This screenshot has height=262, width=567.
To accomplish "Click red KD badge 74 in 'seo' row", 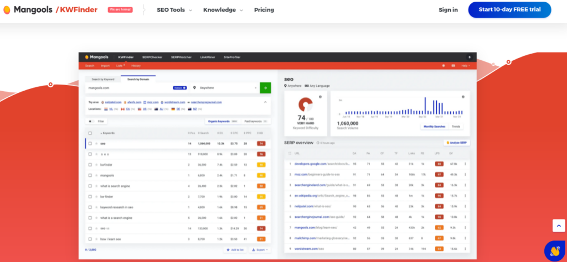I will tap(261, 144).
